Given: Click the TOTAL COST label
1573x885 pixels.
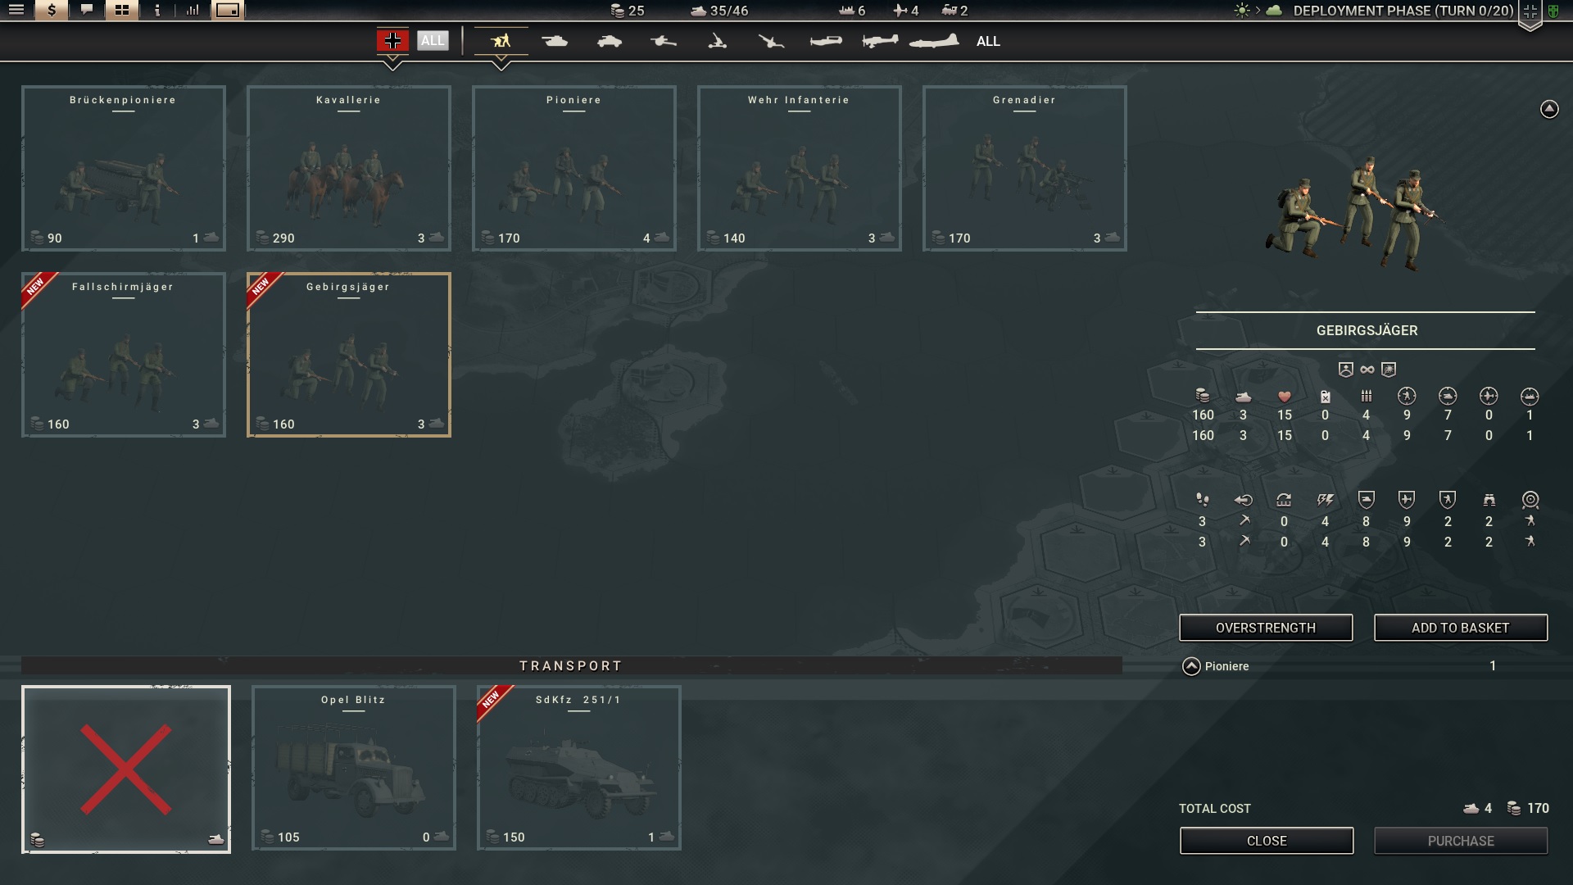Looking at the screenshot, I should click(1215, 809).
